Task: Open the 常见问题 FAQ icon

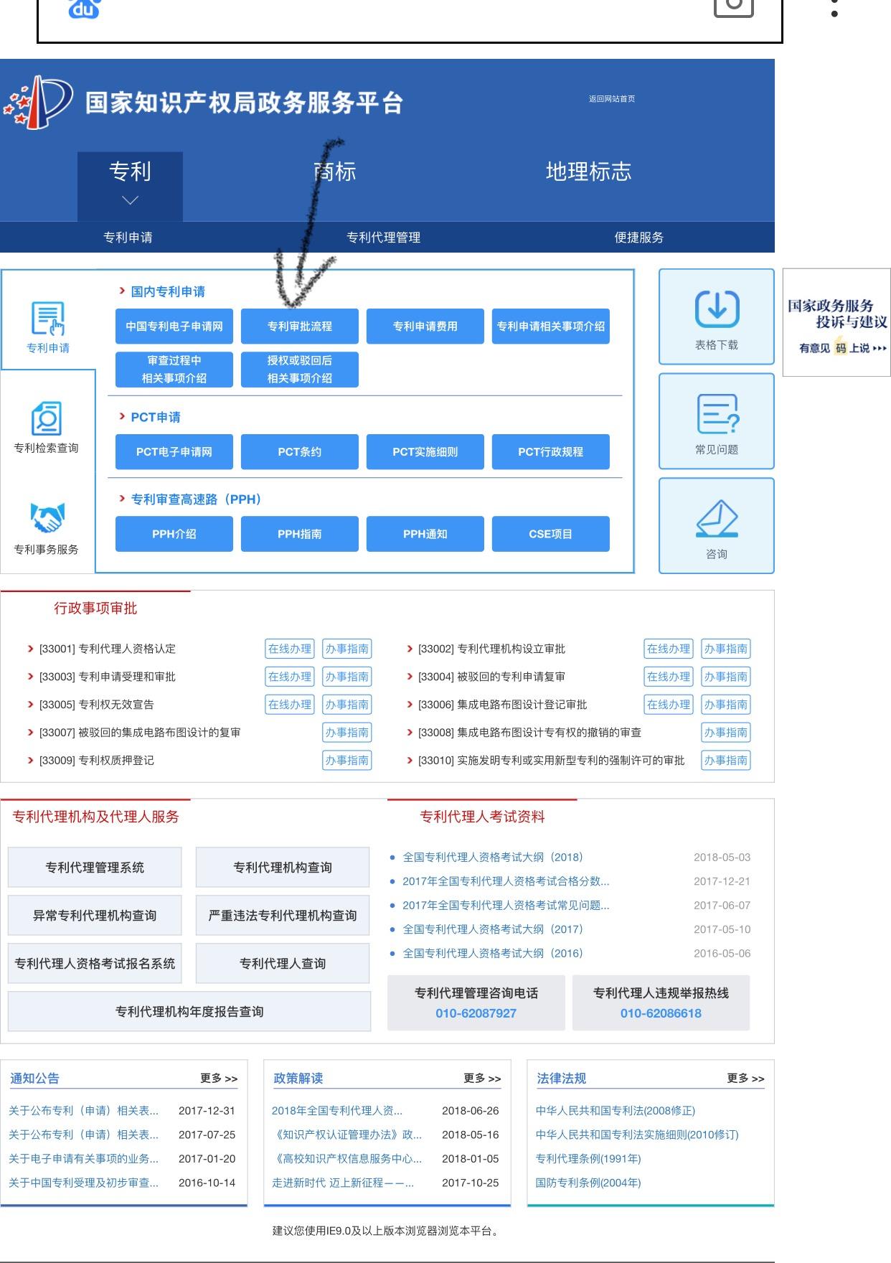Action: (x=717, y=414)
